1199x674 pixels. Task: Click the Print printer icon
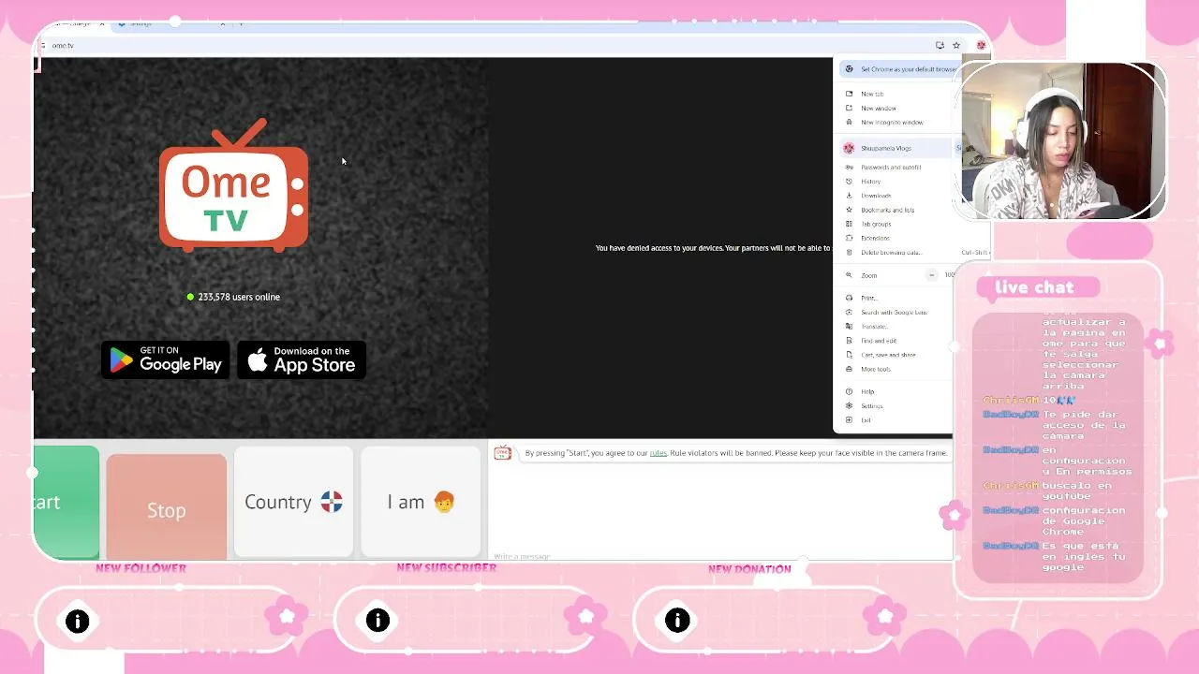(850, 298)
